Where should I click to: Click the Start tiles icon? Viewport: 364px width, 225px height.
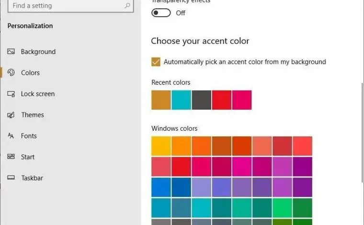(x=11, y=157)
